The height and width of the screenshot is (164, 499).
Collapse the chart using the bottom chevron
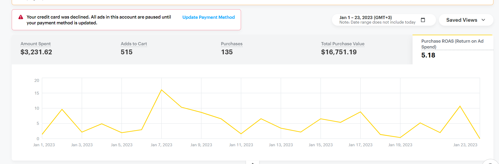click(x=252, y=163)
